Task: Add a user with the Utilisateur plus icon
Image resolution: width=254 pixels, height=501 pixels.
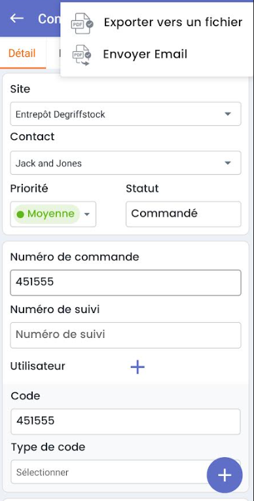Action: [137, 367]
